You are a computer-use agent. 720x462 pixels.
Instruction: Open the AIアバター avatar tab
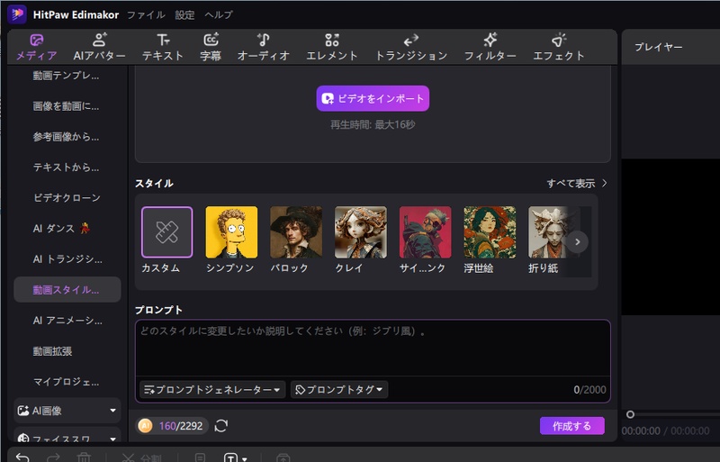point(99,48)
